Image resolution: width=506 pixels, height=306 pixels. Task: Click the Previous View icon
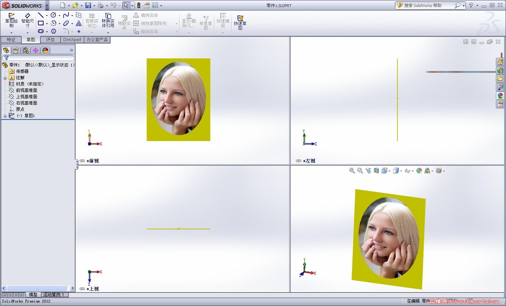pos(368,171)
